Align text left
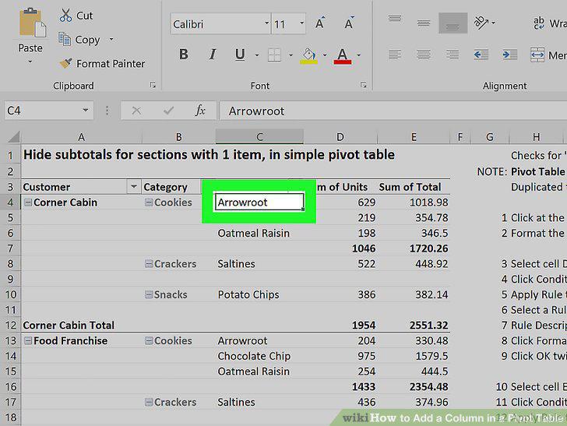Viewport: 567px width, 426px height. coord(395,55)
